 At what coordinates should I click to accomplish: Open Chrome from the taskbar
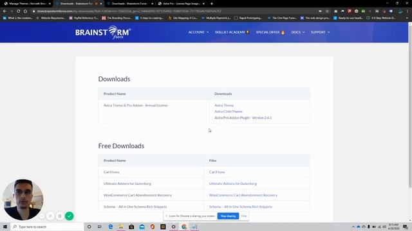coord(184,227)
